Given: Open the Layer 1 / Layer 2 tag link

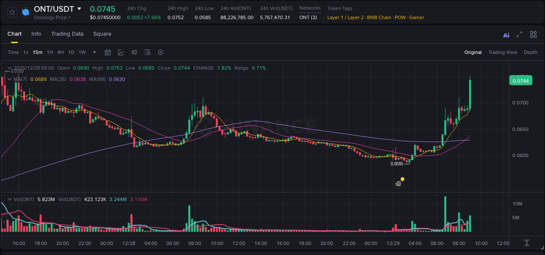Looking at the screenshot, I should click(345, 17).
